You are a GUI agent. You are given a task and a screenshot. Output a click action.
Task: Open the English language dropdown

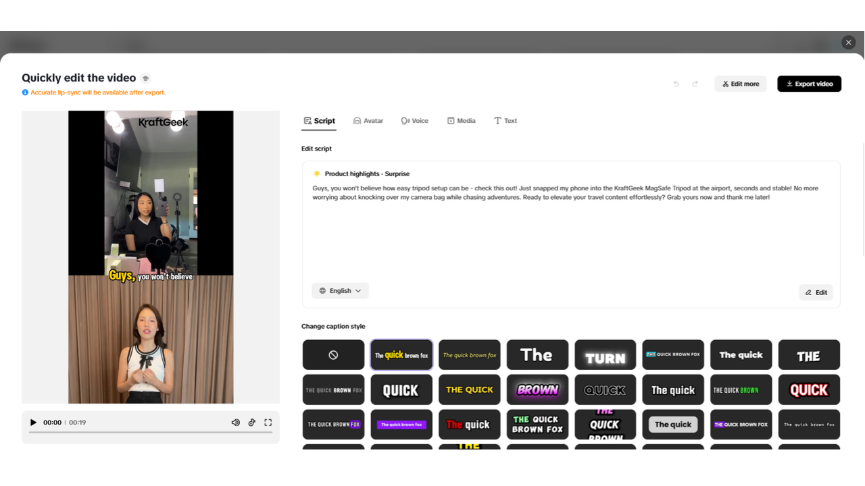pos(340,290)
